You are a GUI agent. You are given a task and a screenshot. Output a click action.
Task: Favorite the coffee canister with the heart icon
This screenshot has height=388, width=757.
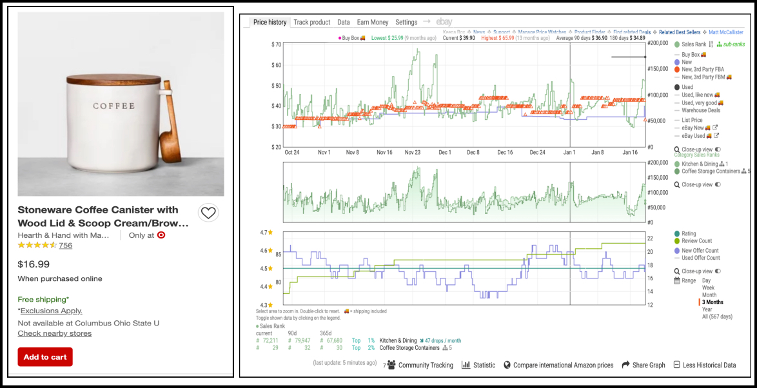208,213
